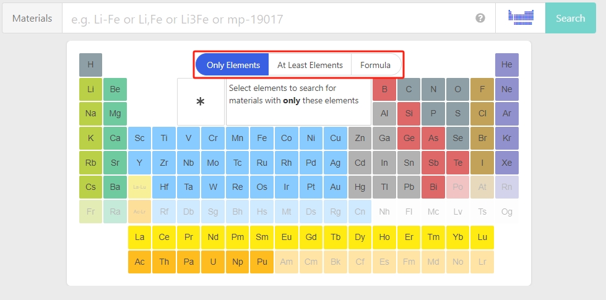Screen dimensions: 606x300
Task: Pick the oxygen (O) element tile
Action: 457,90
